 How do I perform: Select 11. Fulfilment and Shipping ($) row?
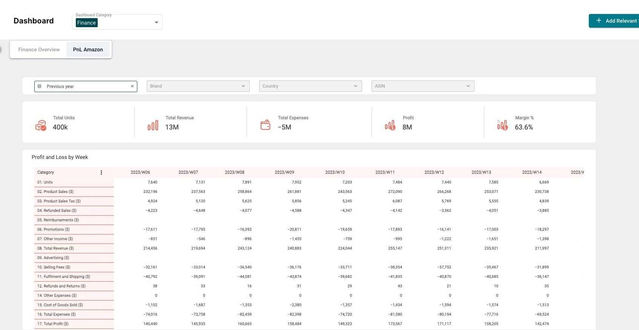[x=74, y=276]
